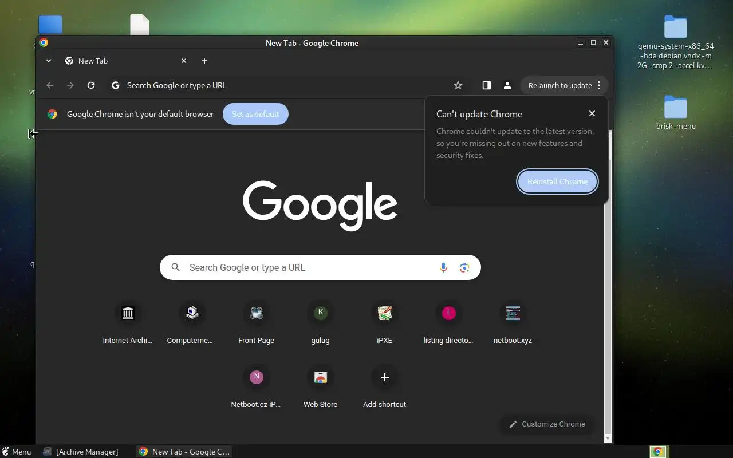Open the Front Page shortcut
This screenshot has height=458, width=733.
(x=256, y=323)
